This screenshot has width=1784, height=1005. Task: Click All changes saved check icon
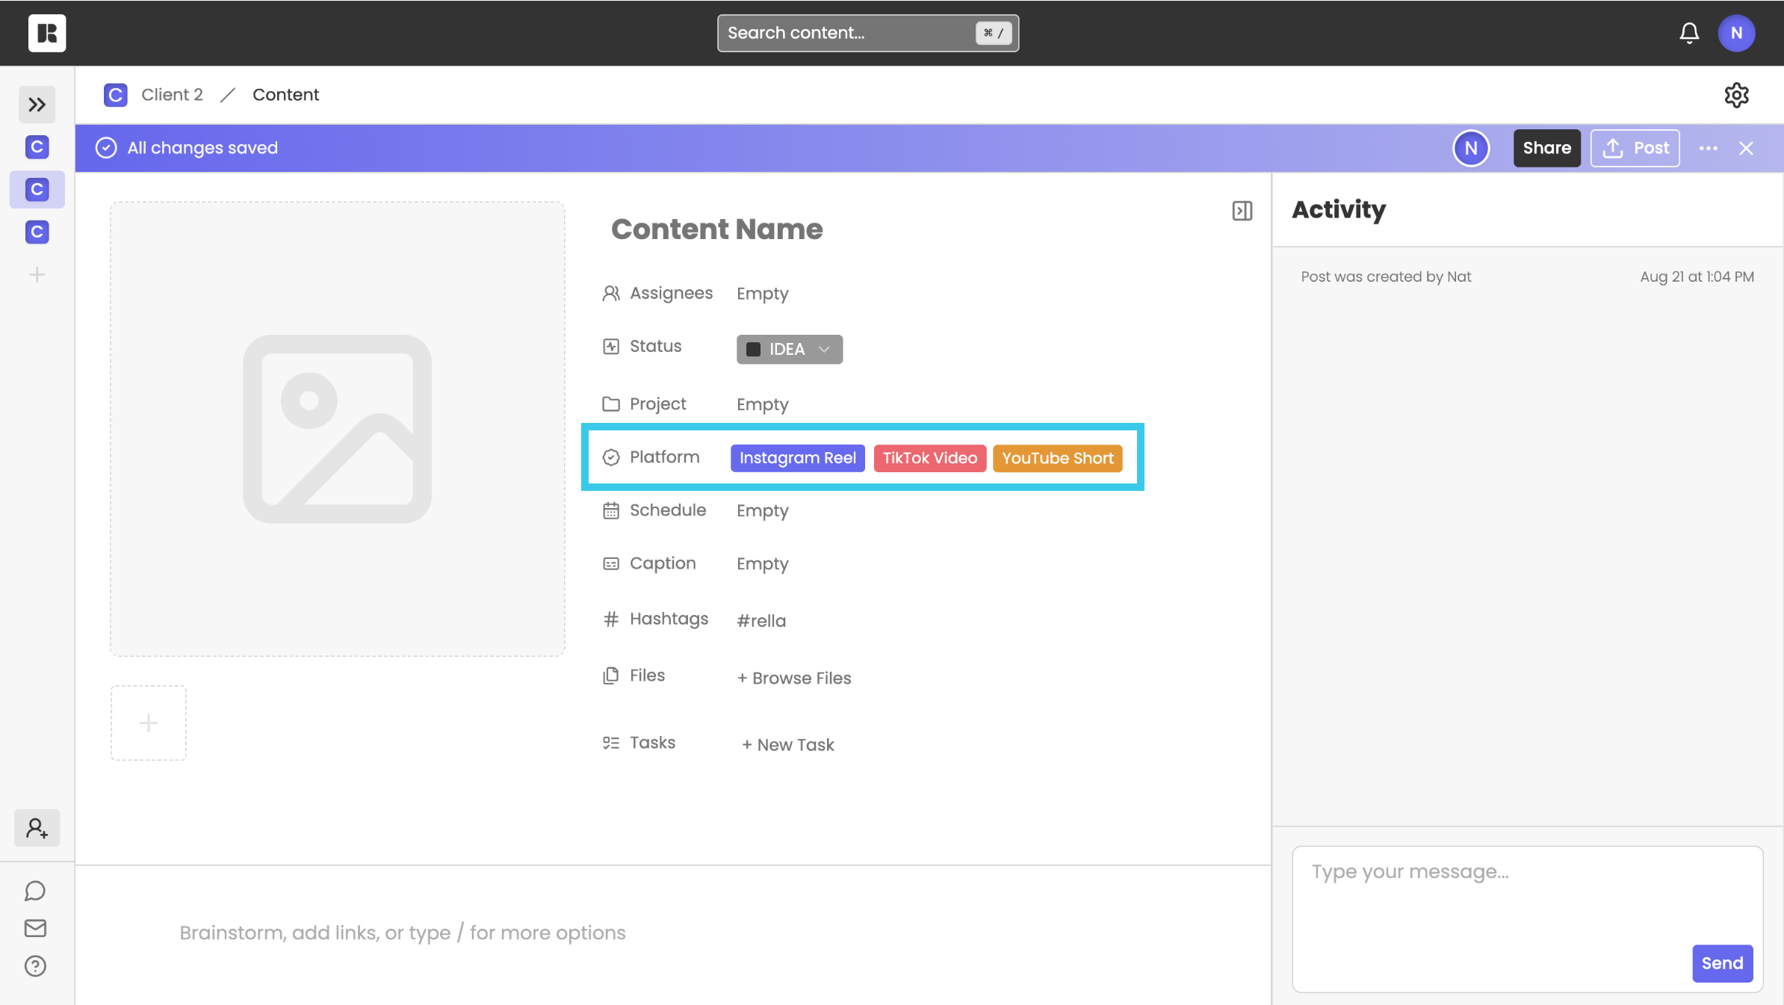(106, 148)
